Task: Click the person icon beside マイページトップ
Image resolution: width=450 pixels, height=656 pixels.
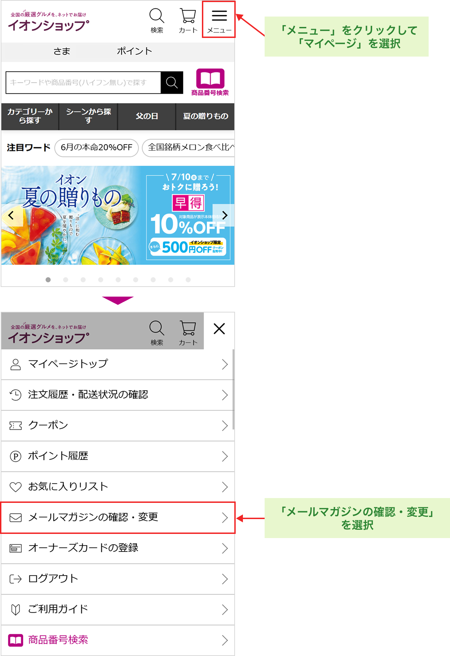Action: [x=16, y=364]
